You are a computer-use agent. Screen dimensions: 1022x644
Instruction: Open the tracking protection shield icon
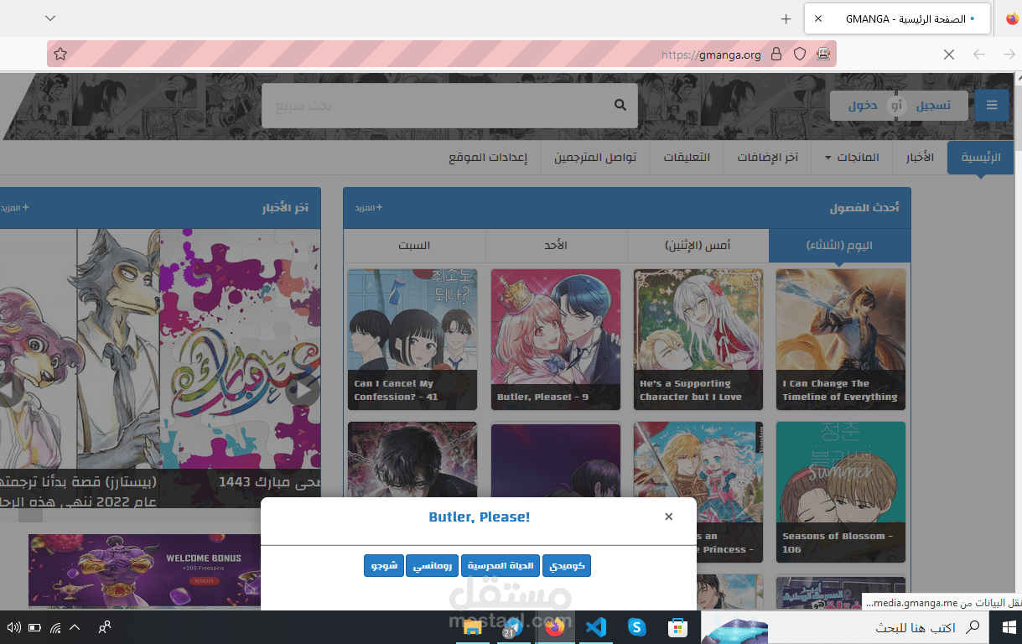tap(800, 55)
